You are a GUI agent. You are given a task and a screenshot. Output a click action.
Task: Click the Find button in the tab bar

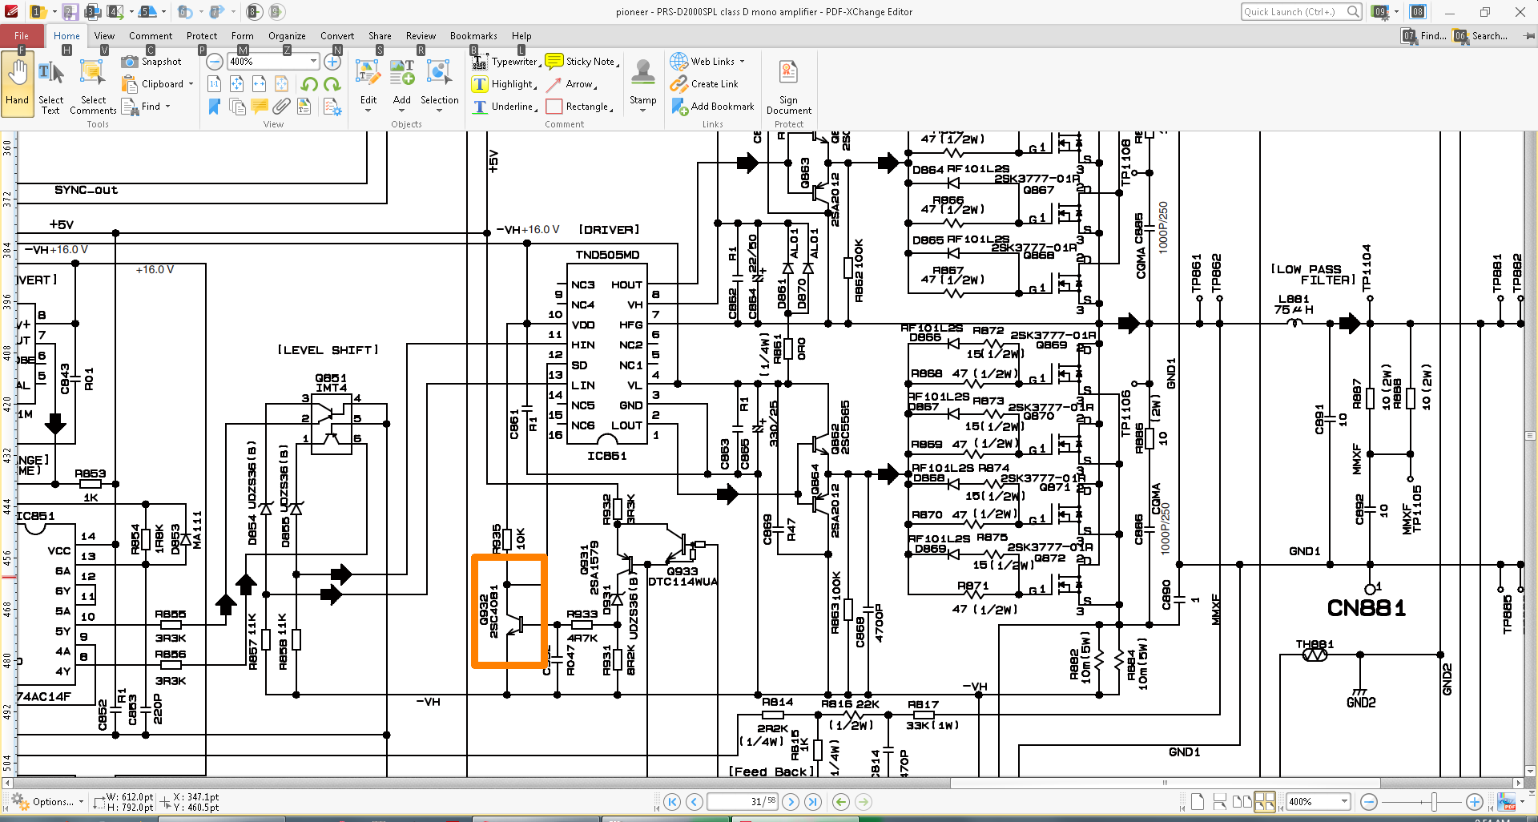click(x=1425, y=36)
